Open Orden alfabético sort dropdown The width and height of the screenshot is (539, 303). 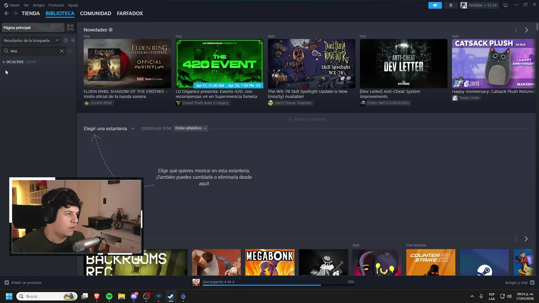click(x=191, y=128)
